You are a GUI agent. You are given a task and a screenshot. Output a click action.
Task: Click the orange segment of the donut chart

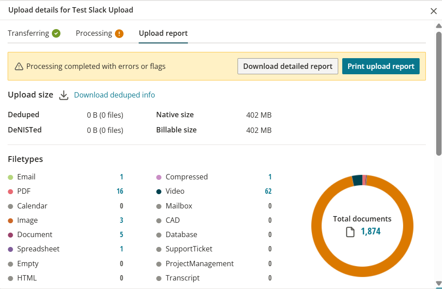tap(362, 271)
